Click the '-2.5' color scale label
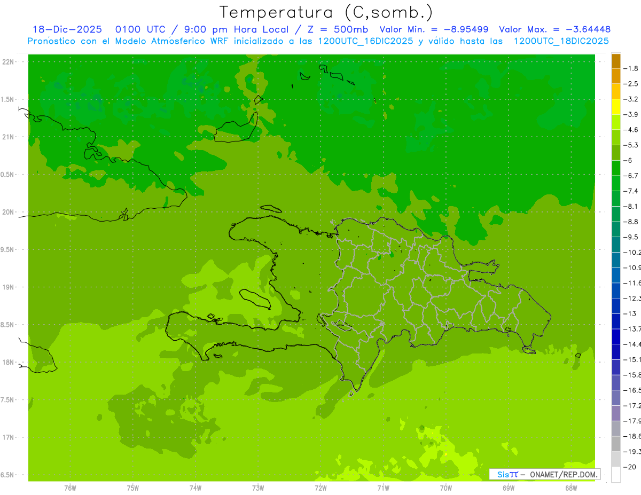 coord(631,84)
